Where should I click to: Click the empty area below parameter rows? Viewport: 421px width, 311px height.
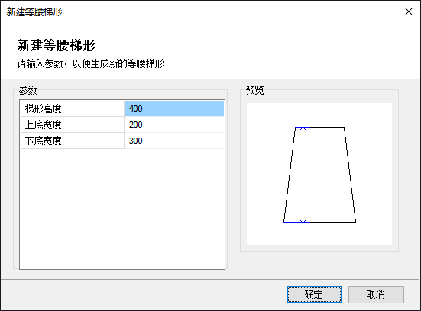coord(122,209)
